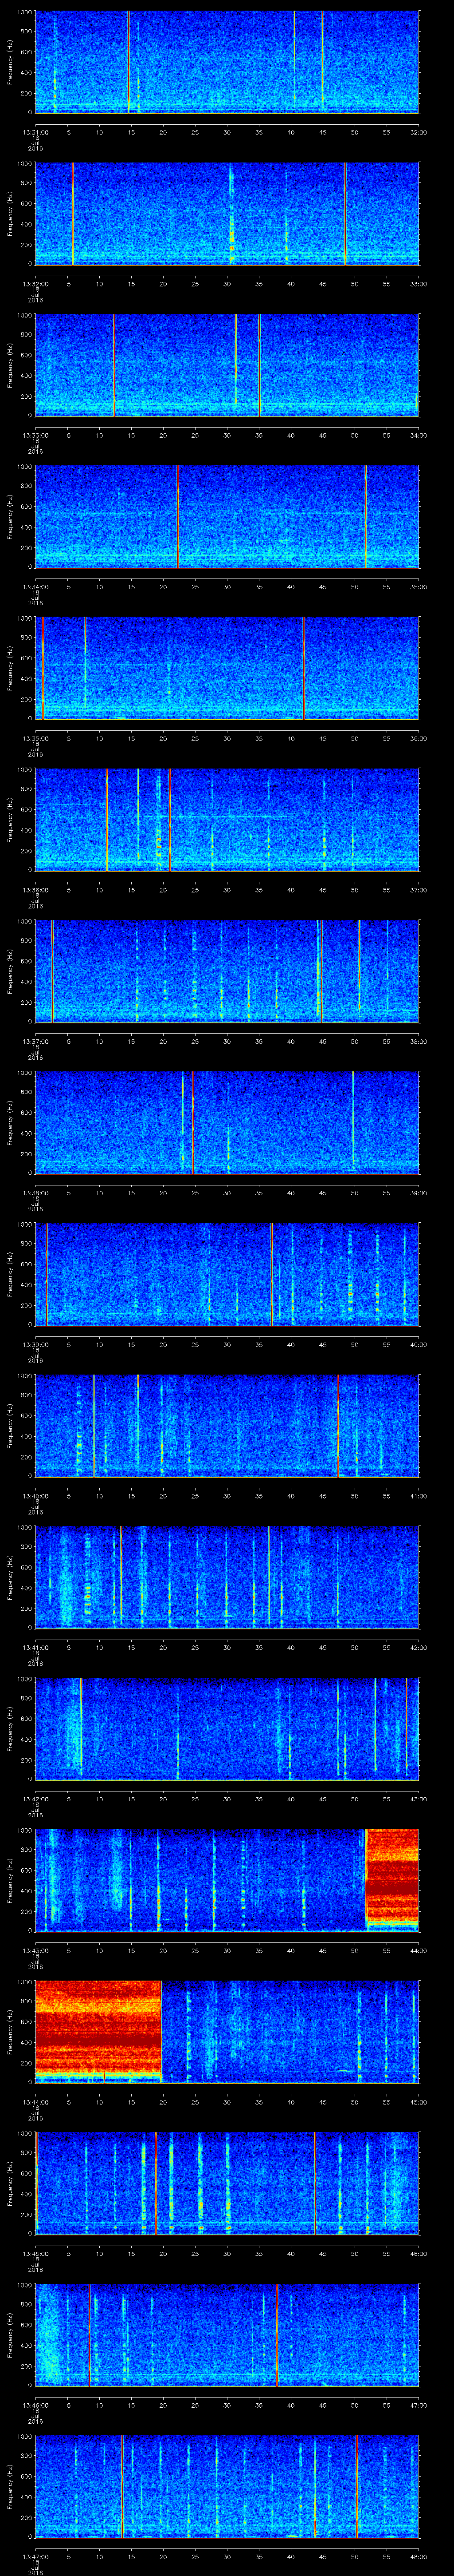
Task: Select the '13:40:00' timestamp text
Action: tap(36, 1496)
